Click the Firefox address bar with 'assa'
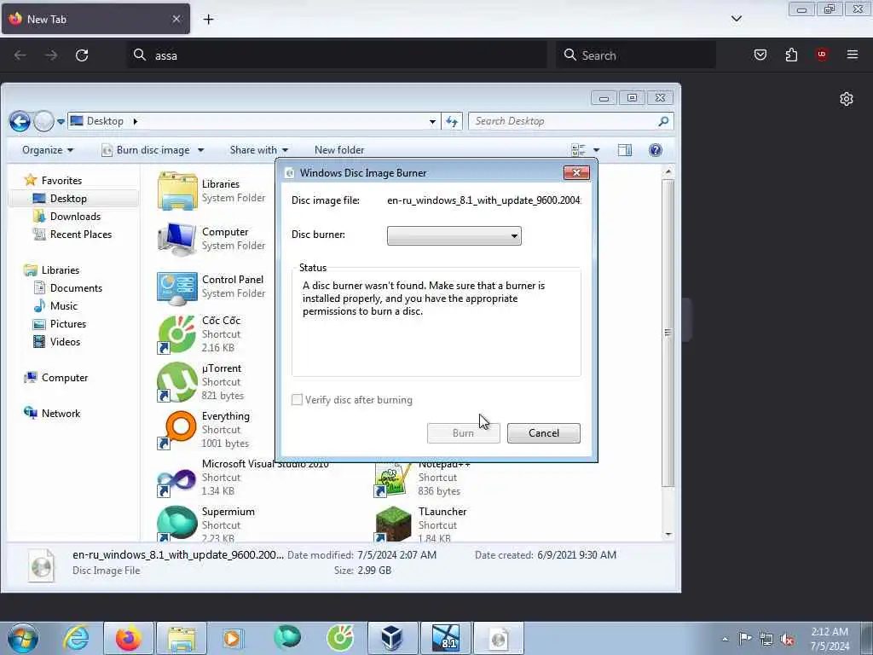Image resolution: width=873 pixels, height=655 pixels. (337, 55)
